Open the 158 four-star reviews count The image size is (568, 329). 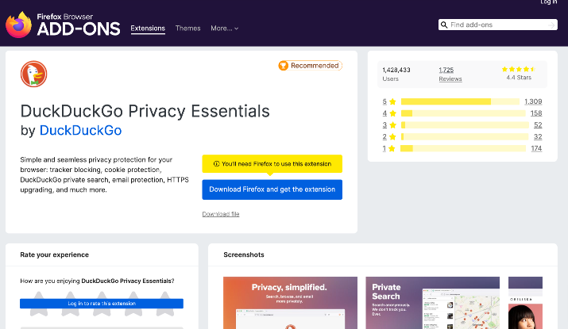click(x=536, y=113)
